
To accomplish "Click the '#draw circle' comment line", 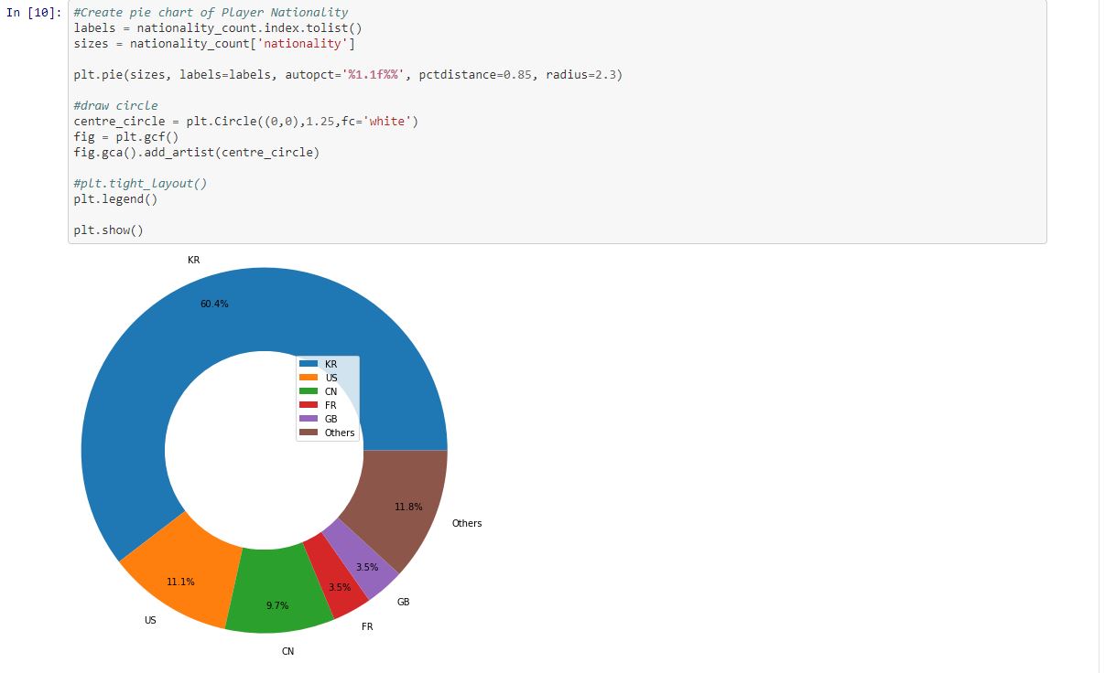I will coord(115,106).
